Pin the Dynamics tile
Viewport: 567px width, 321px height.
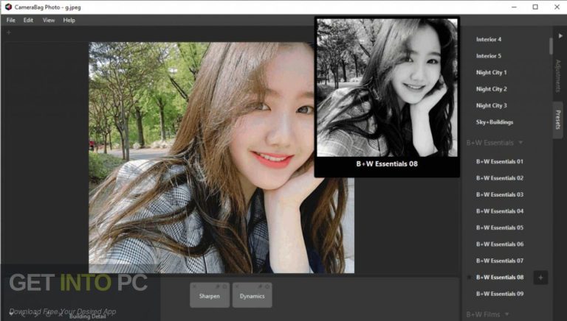(x=261, y=286)
